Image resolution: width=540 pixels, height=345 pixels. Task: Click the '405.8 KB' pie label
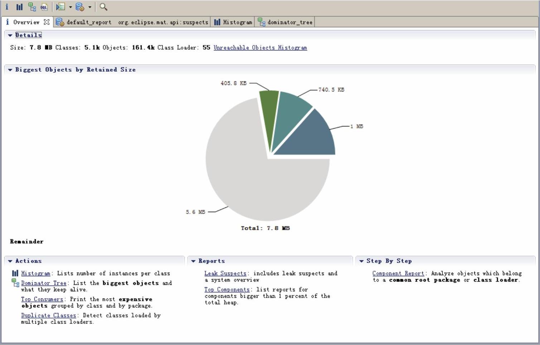click(x=233, y=83)
